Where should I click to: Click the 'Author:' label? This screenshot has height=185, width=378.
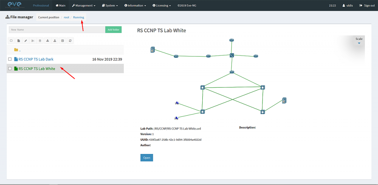tap(145, 145)
